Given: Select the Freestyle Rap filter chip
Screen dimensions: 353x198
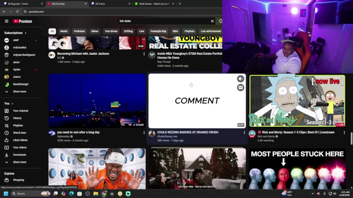Looking at the screenshot, I should (x=158, y=31).
